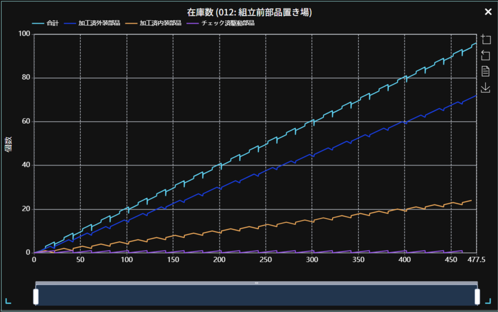The width and height of the screenshot is (498, 312).
Task: Toggle 加工済内装部品 legend entry
Action: (153, 23)
